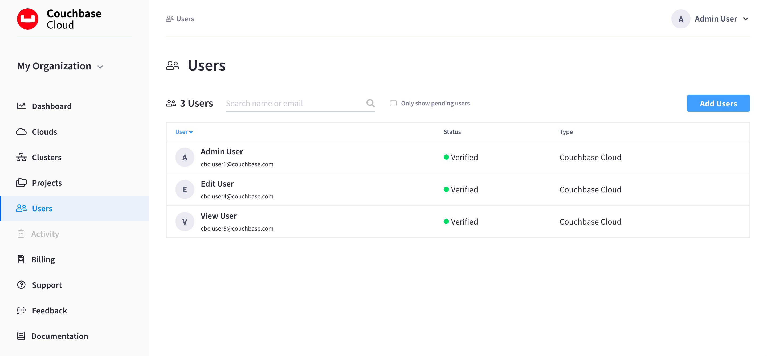767x356 pixels.
Task: Open the Billing section
Action: pos(43,259)
